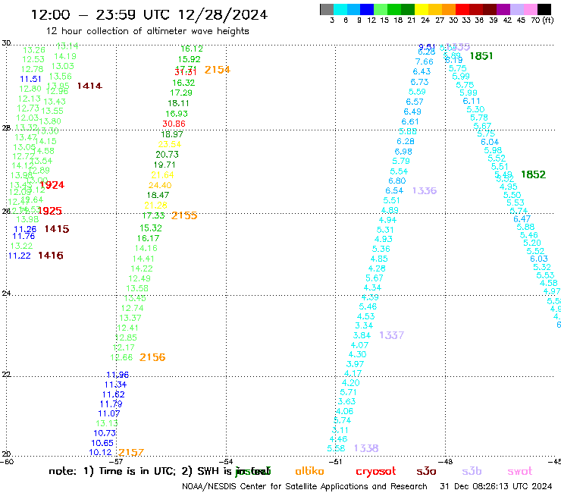Click the 20.73 wave height reading

(167, 155)
